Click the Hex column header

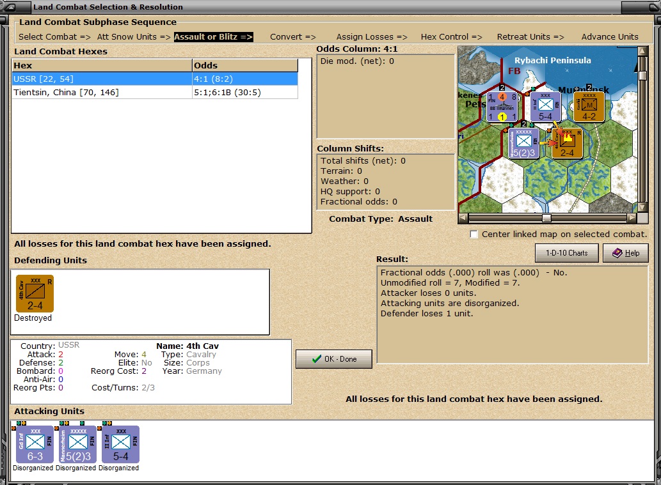coord(102,65)
